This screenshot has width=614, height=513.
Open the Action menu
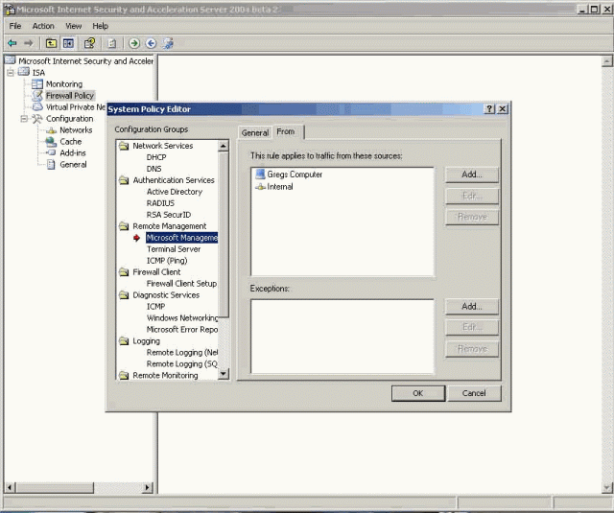tap(43, 26)
